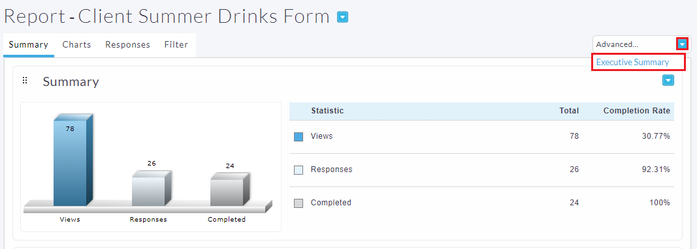The height and width of the screenshot is (249, 697).
Task: Select Executive Summary from the dropdown list
Action: click(x=632, y=62)
